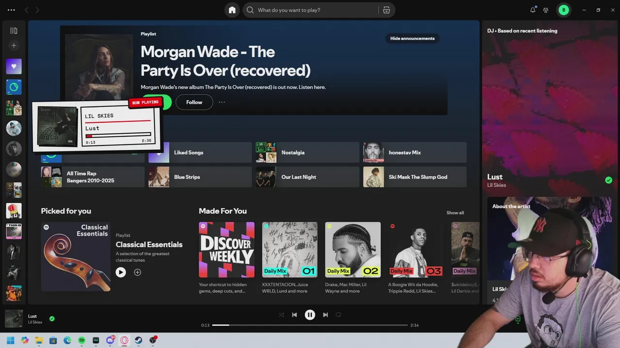Go back with the left arrow
Screen dimensions: 620x348
pyautogui.click(x=27, y=10)
